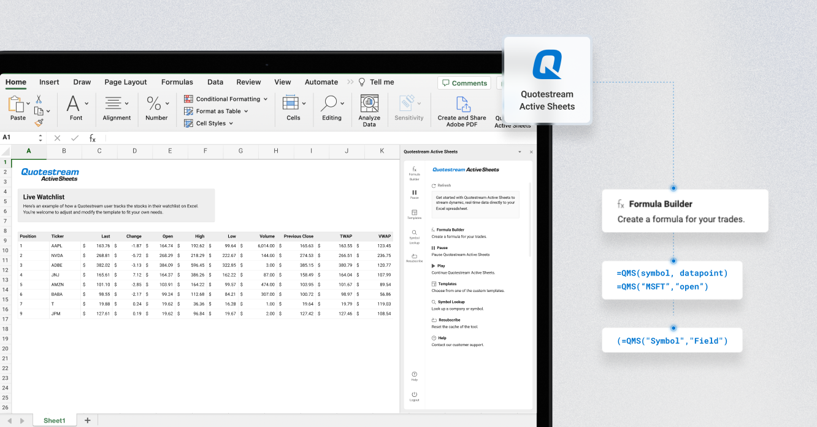The width and height of the screenshot is (817, 427).
Task: Click the Refresh icon in the Quotestream panel
Action: (x=435, y=185)
